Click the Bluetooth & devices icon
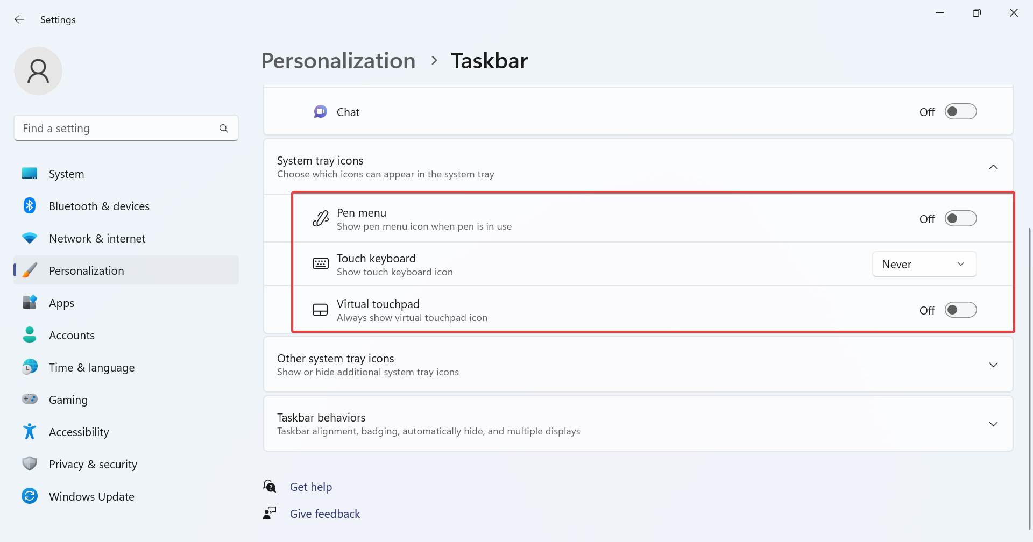The width and height of the screenshot is (1033, 542). point(30,206)
